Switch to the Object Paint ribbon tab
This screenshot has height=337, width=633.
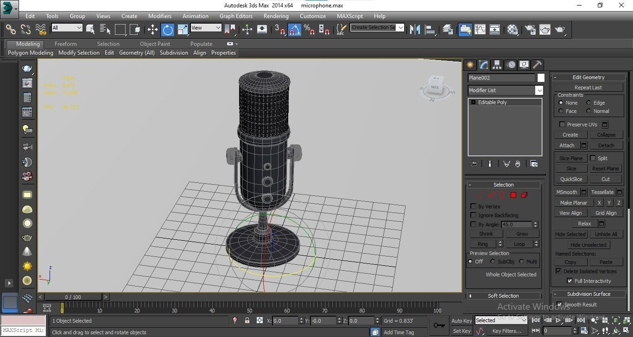(155, 44)
